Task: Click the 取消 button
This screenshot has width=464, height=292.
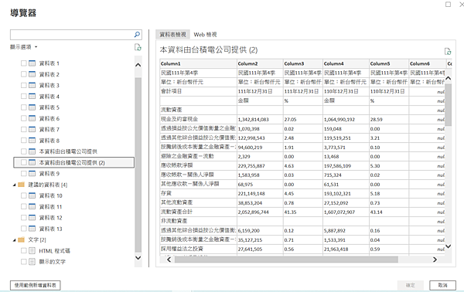Action: (x=442, y=285)
